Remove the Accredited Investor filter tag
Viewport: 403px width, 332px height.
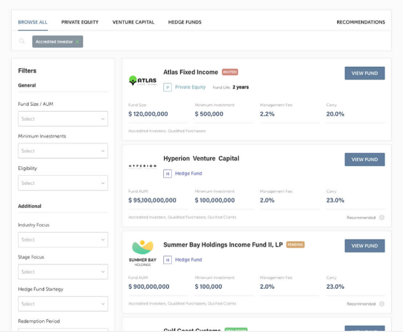point(77,42)
